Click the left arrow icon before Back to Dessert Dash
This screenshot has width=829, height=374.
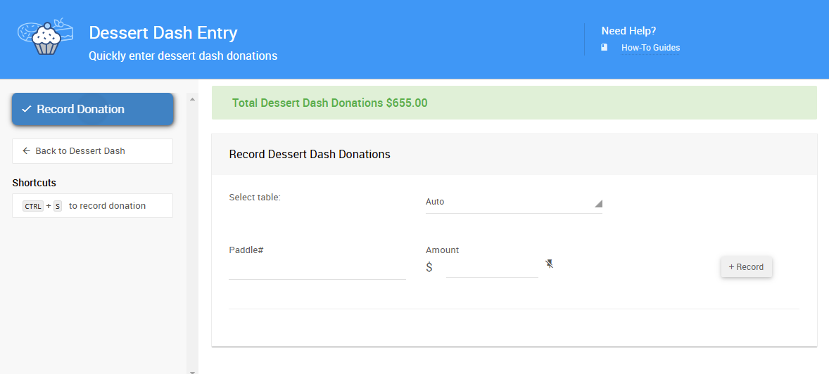(26, 151)
